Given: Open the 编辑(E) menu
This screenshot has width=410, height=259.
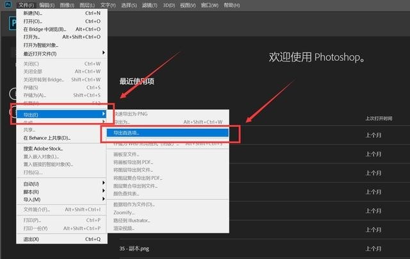Looking at the screenshot, I should tap(47, 5).
